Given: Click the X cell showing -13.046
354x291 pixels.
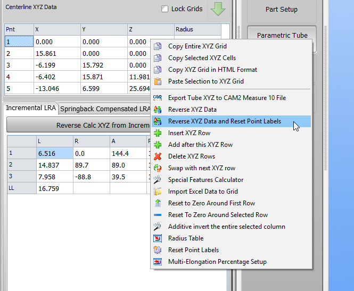Looking at the screenshot, I should 57,89.
